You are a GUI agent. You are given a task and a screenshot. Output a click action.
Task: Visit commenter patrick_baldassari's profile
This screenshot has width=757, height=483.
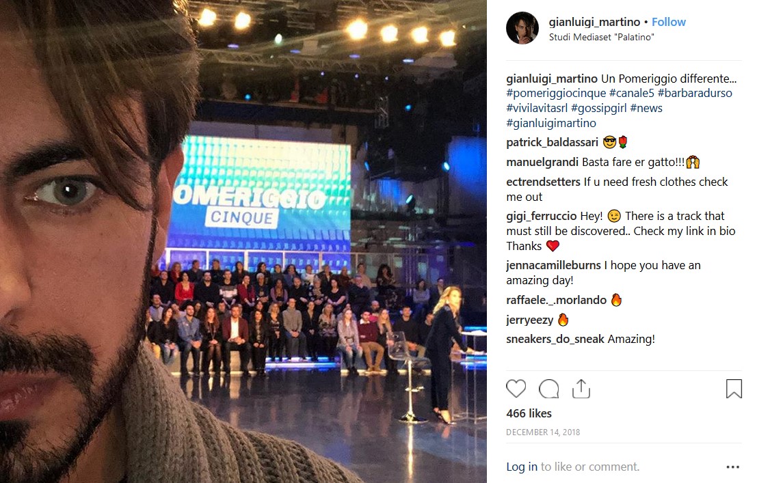[552, 142]
